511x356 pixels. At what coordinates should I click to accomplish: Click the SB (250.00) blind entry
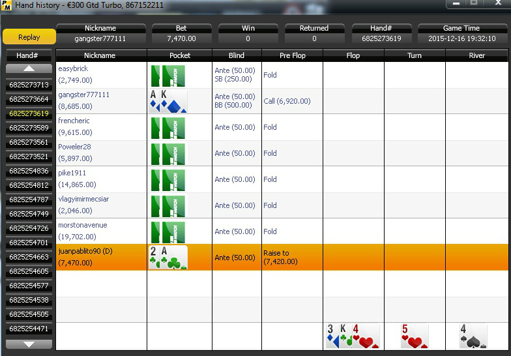tap(233, 79)
